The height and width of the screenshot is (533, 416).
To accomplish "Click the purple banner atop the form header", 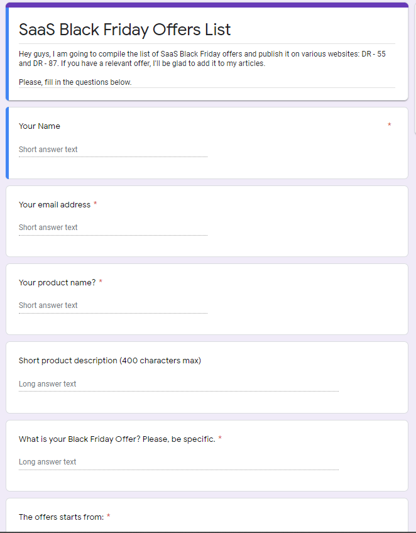I will pyautogui.click(x=207, y=5).
